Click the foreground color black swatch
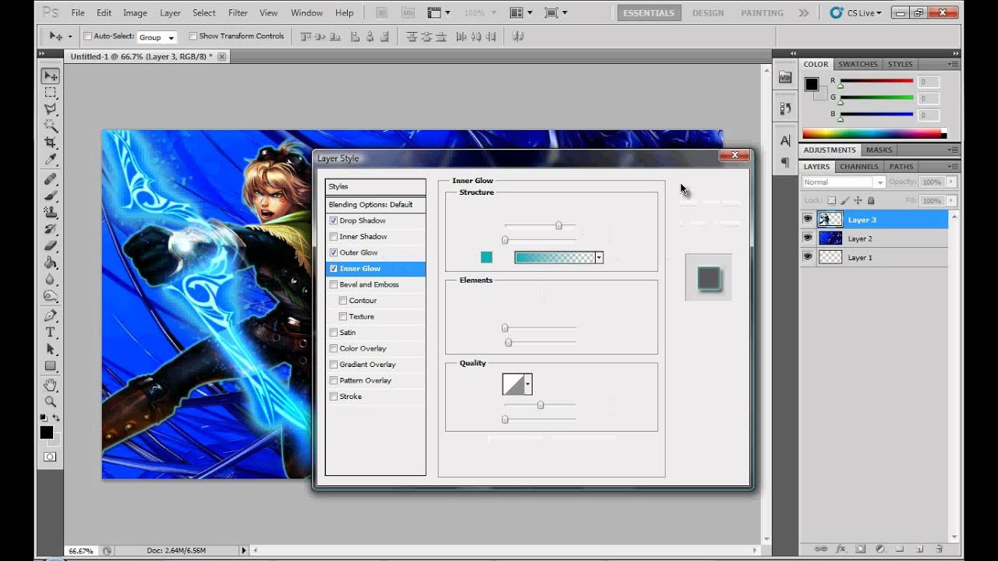 (x=46, y=432)
